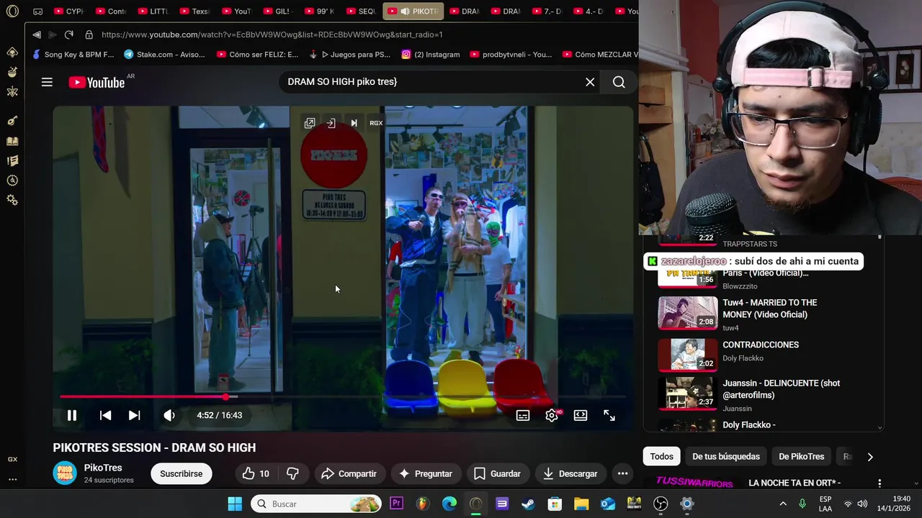The height and width of the screenshot is (518, 922).
Task: Select the De tus búsquedas chip
Action: point(726,456)
